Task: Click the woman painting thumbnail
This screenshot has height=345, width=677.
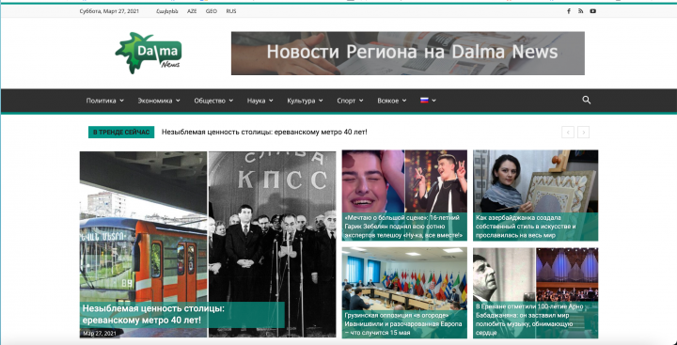Action: 535,181
